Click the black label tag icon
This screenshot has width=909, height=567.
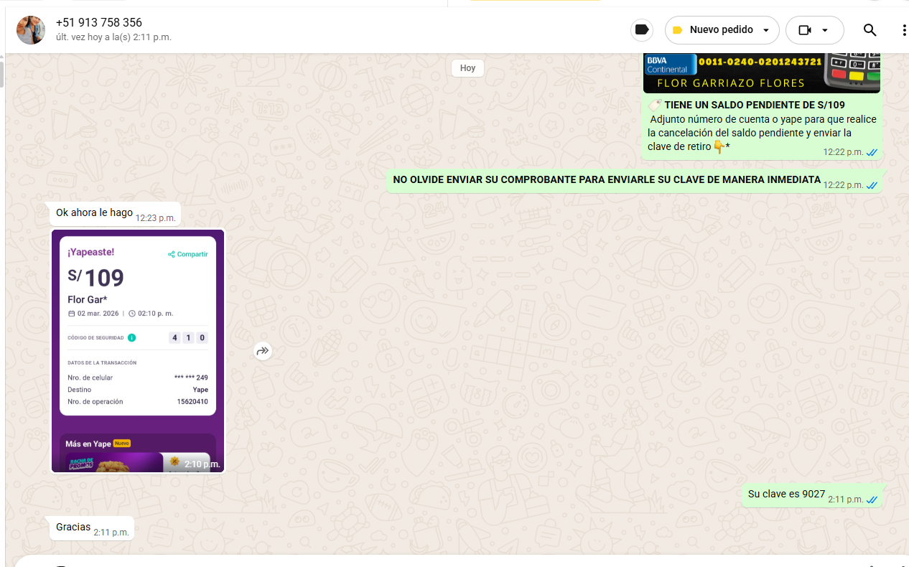point(642,30)
